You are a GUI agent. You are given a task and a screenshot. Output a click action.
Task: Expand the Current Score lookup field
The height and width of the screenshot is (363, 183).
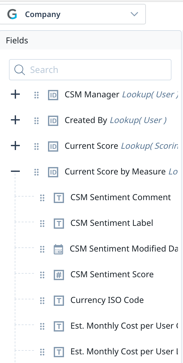15,146
